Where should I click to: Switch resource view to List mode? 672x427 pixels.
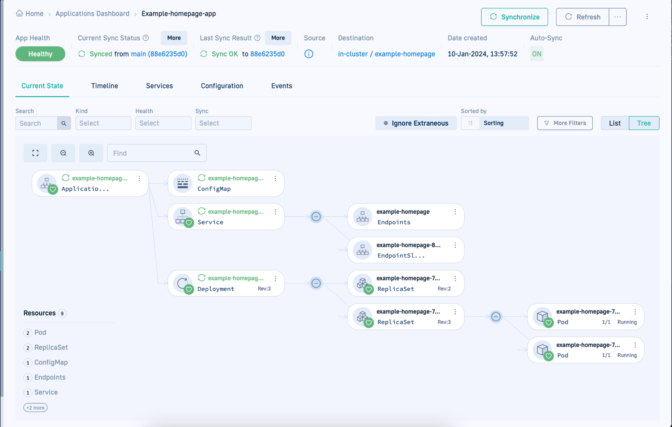click(614, 123)
